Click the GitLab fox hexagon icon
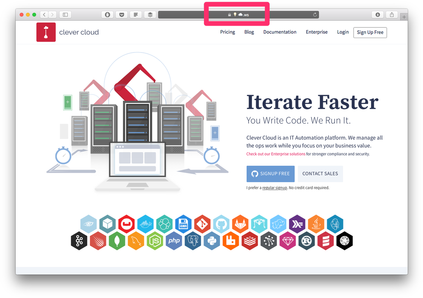The height and width of the screenshot is (298, 423). point(240,224)
